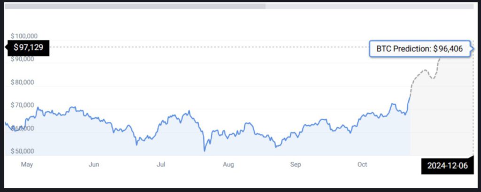Select the $70,000 y-axis label
Viewport: 481px width, 192px height.
tap(23, 105)
